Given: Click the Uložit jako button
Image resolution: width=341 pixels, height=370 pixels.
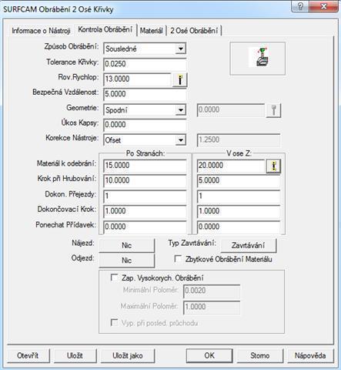Looking at the screenshot, I should tap(128, 355).
